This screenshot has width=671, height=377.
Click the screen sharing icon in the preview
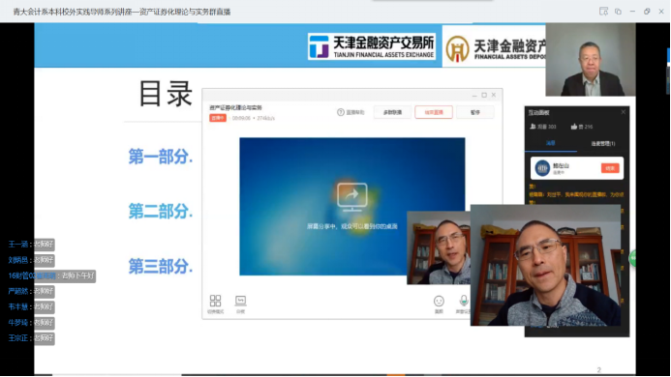pos(351,197)
